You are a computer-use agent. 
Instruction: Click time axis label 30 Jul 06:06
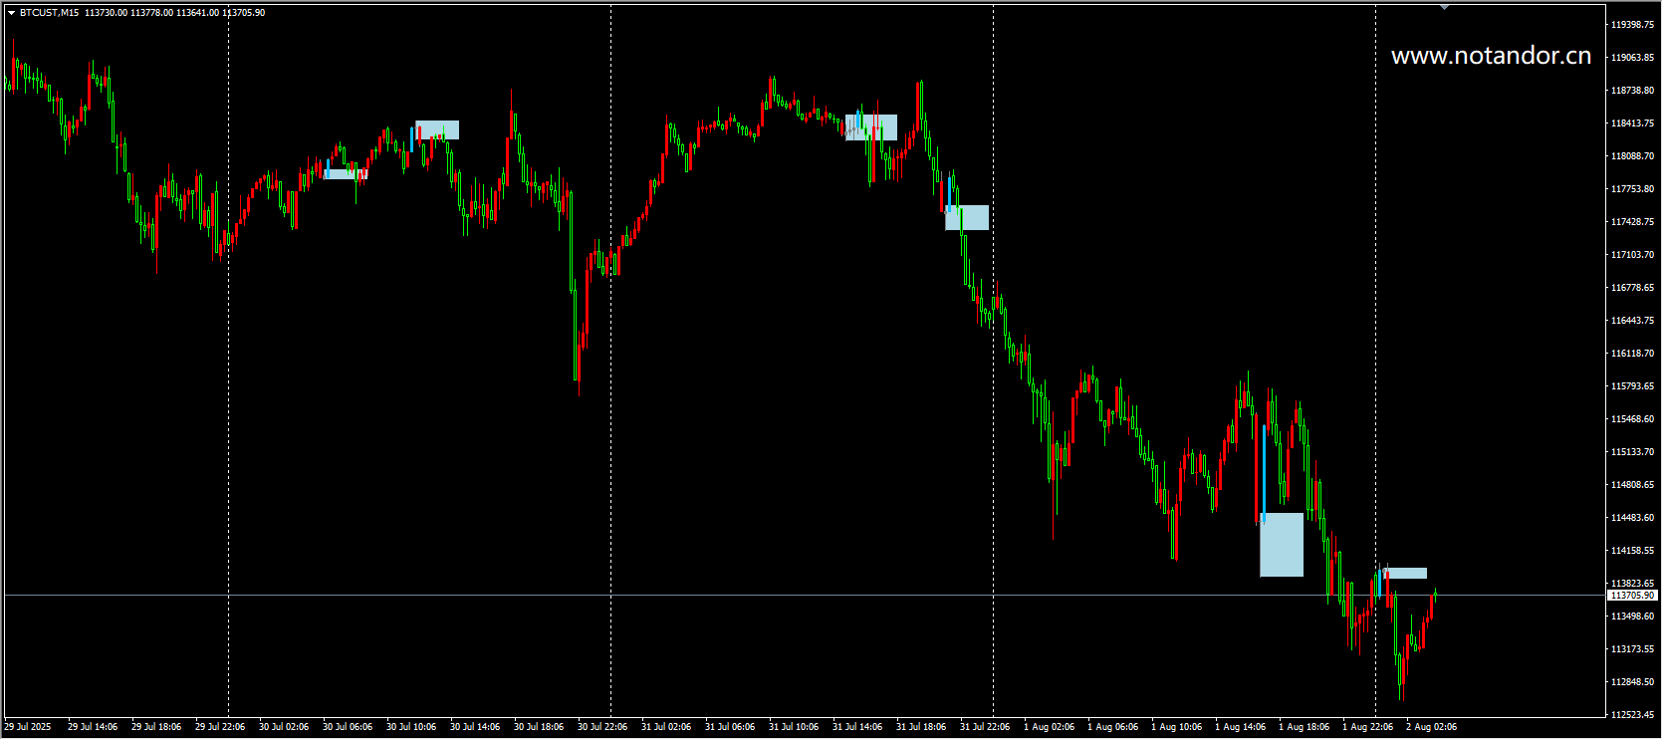click(x=348, y=727)
